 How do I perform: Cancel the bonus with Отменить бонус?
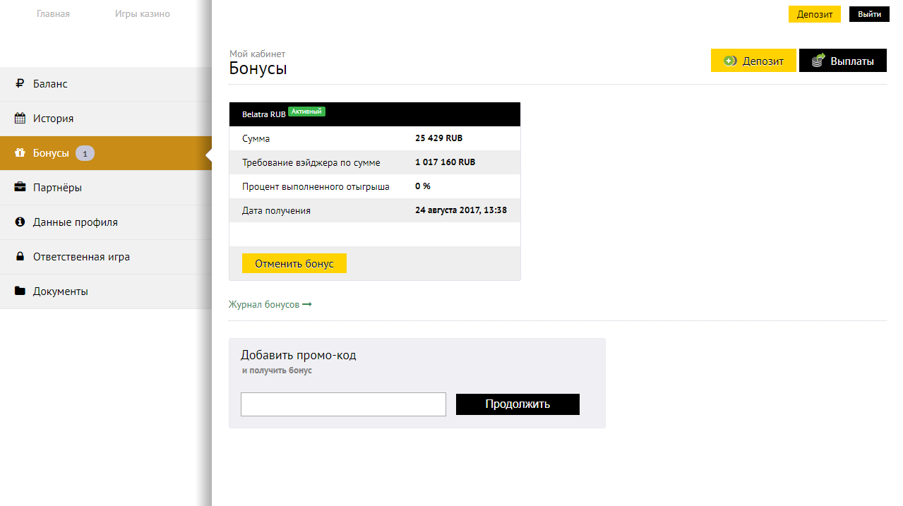(294, 263)
